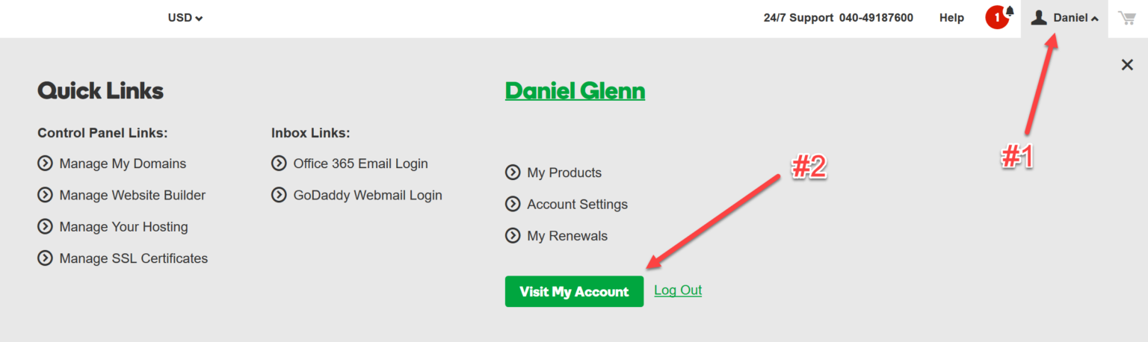Screen dimensions: 1148x342
Task: Click arrow icon beside Account Settings
Action: coord(513,204)
